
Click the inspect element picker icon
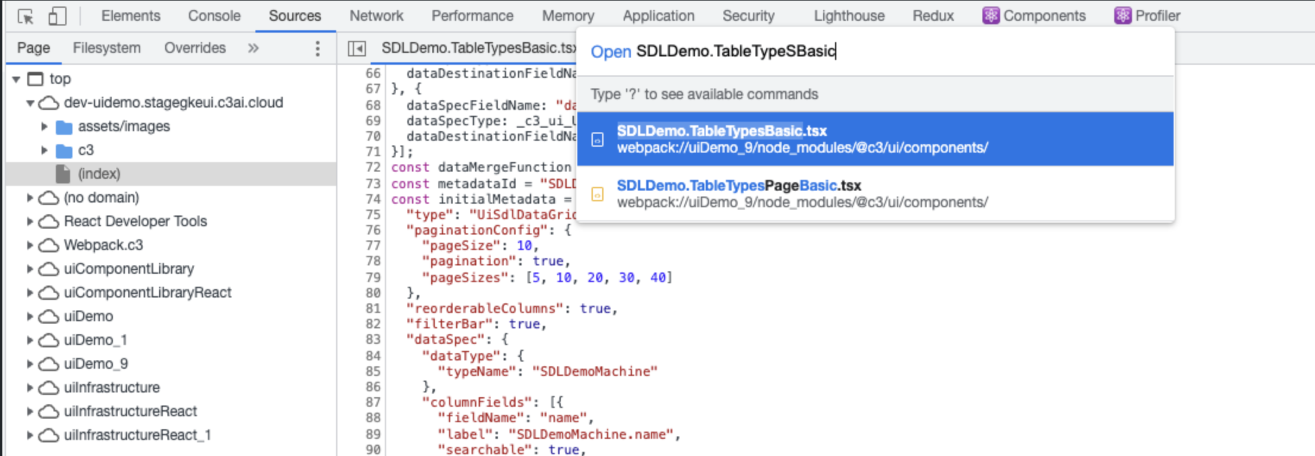26,16
